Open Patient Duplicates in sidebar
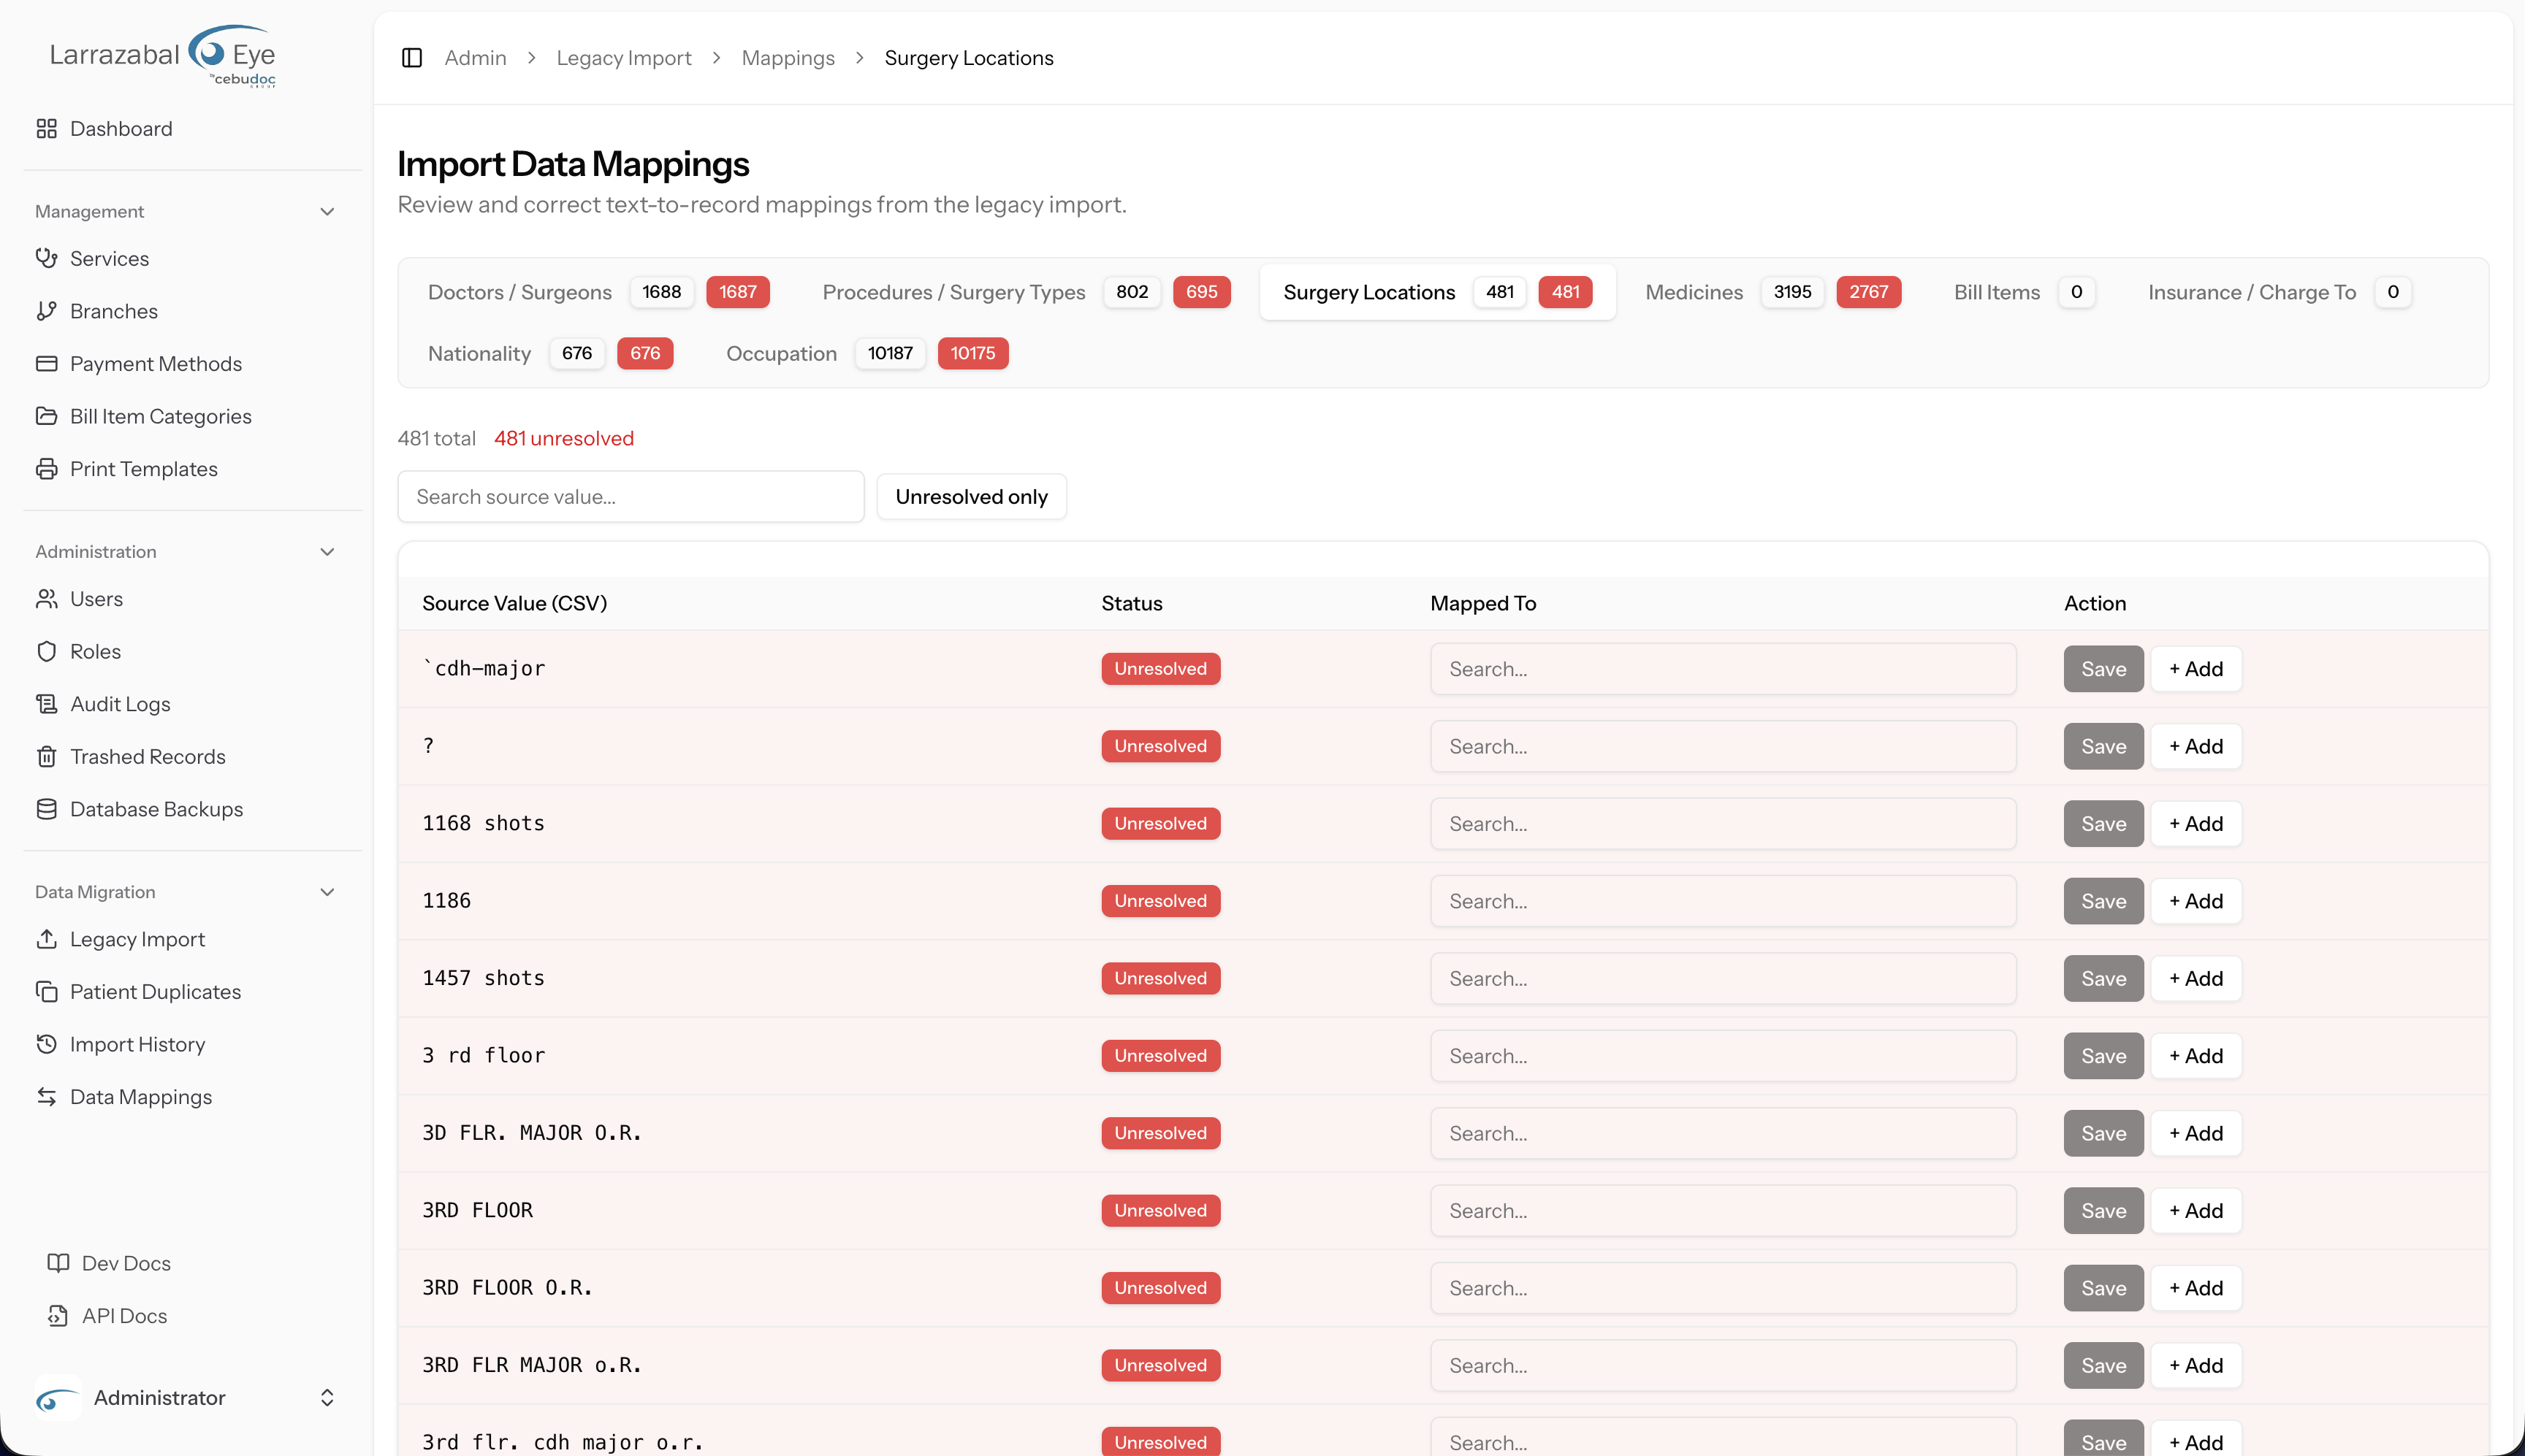The image size is (2525, 1456). (155, 992)
